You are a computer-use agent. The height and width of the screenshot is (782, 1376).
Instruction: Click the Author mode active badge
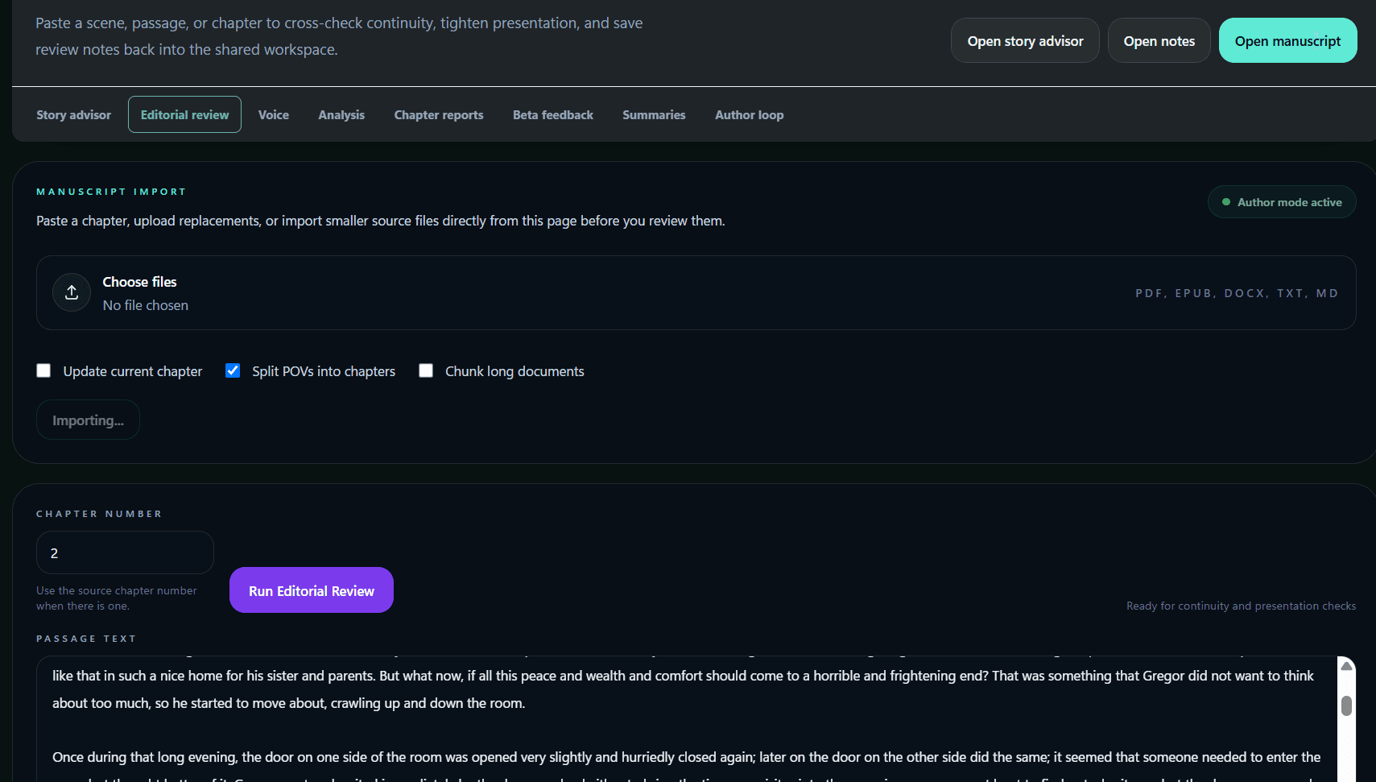1282,202
